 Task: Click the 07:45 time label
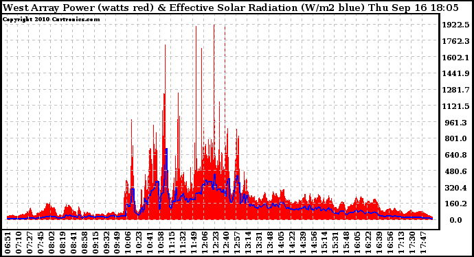(41, 243)
